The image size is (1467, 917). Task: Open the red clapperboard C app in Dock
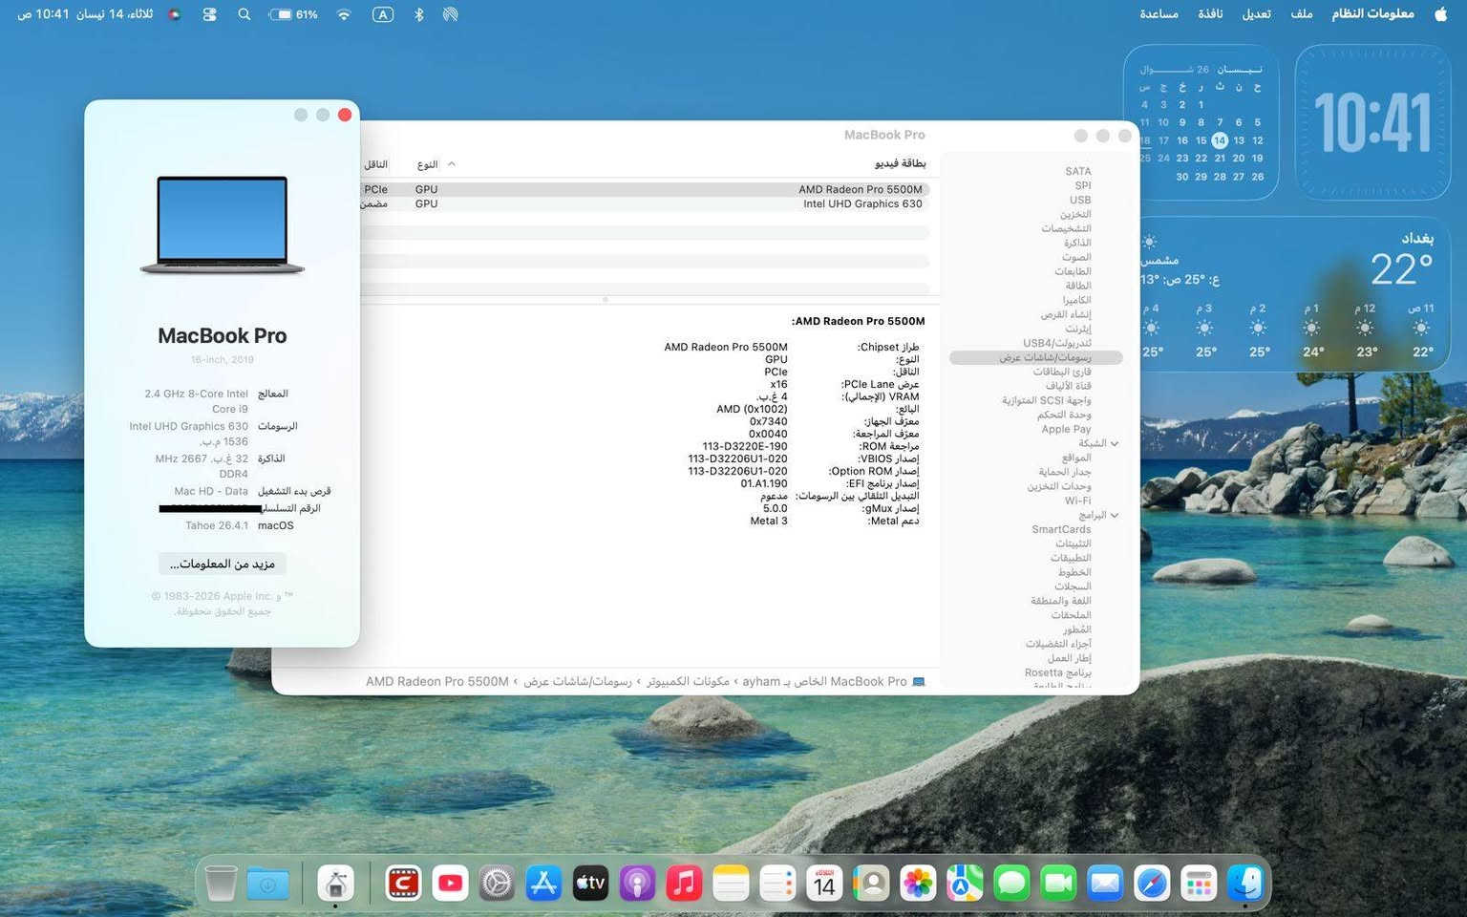tap(403, 884)
